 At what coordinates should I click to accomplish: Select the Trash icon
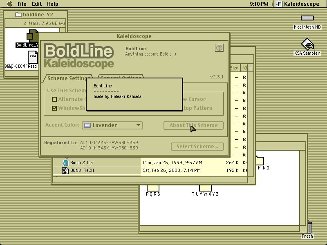(x=310, y=227)
